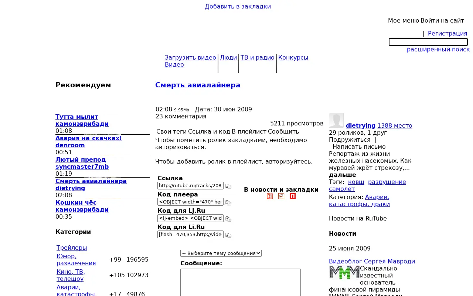The width and height of the screenshot is (473, 296).
Task: Open the 'Смерть авиалайнера' video title heading
Action: point(198,85)
